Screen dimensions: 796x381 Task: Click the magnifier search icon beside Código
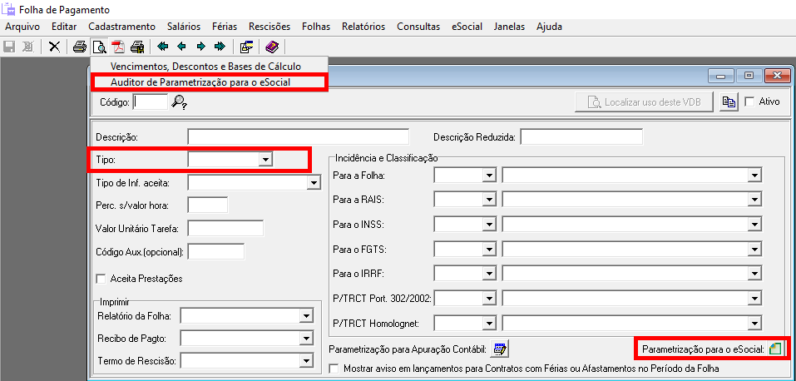180,102
